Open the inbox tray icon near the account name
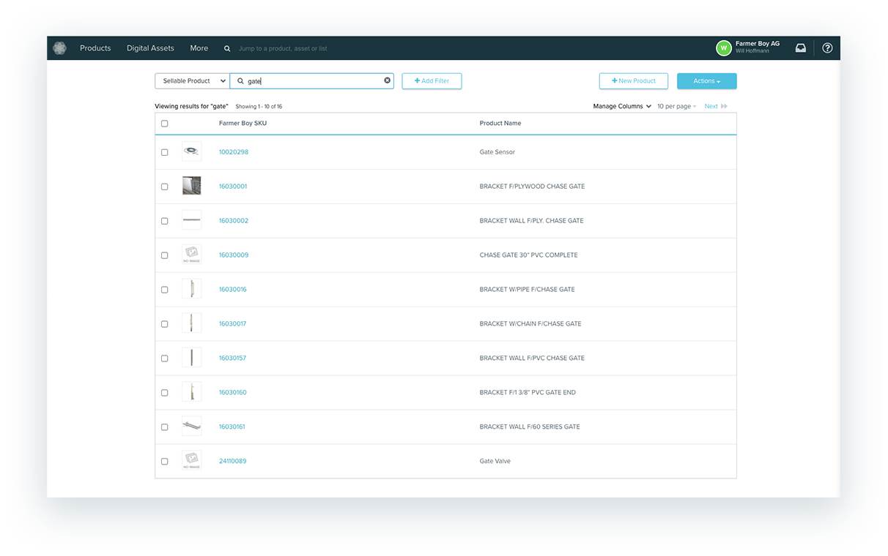The image size is (888, 556). point(800,48)
